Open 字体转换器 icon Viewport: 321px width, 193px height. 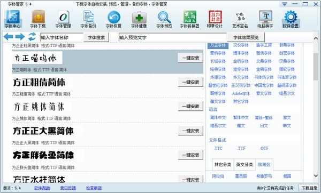click(x=189, y=19)
